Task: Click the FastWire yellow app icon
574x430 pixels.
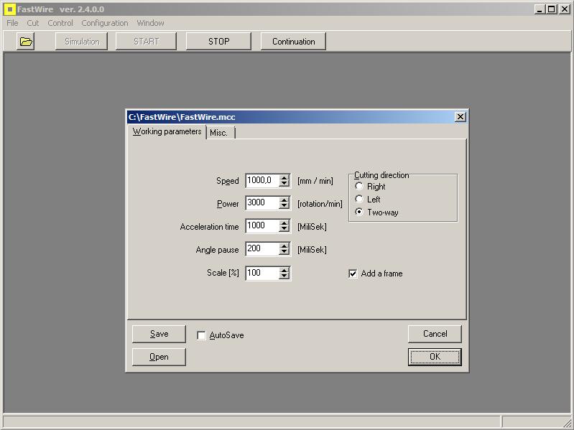Action: pos(9,9)
